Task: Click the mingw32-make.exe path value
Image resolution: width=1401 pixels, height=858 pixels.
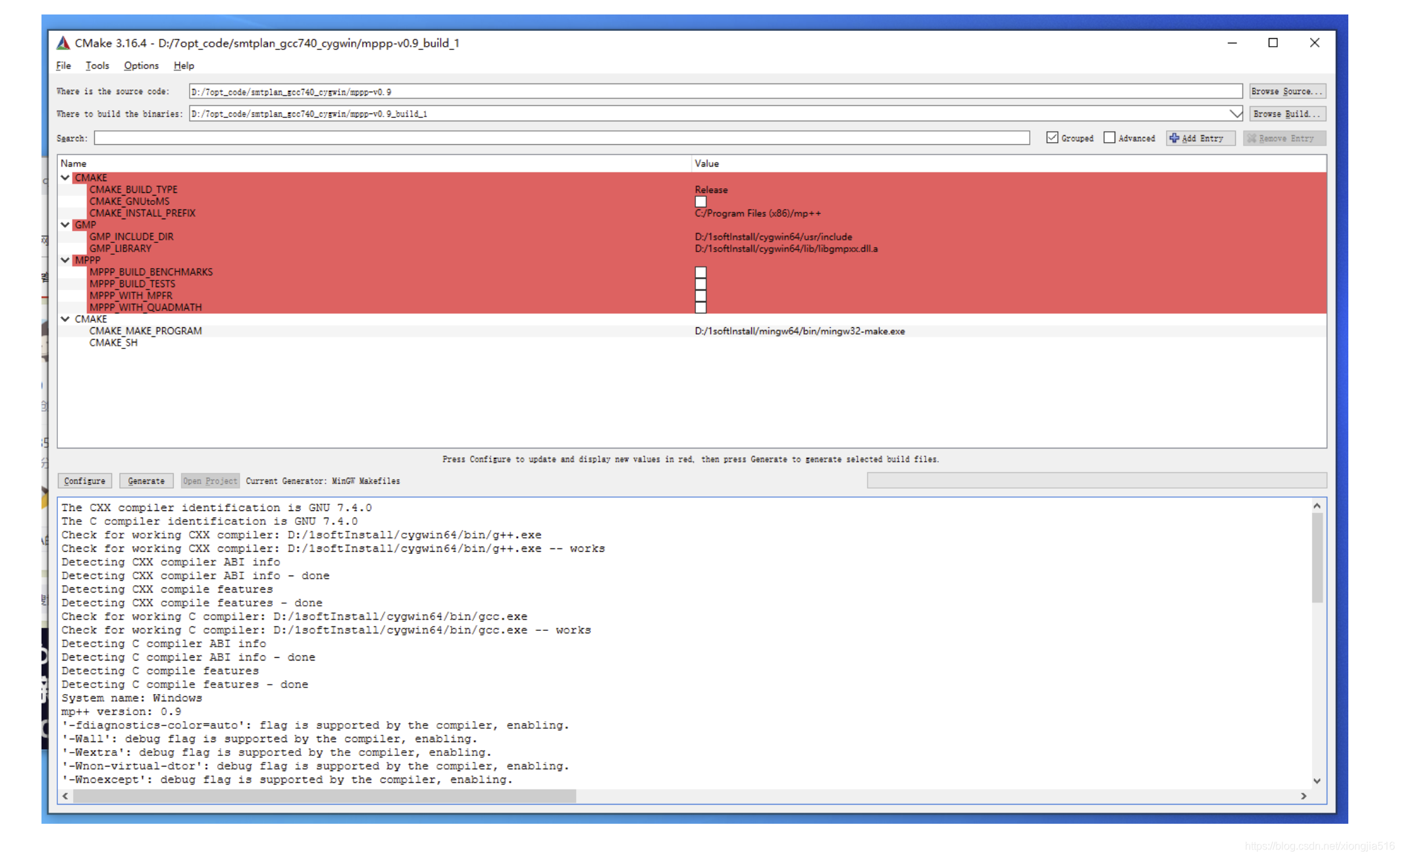Action: (800, 331)
